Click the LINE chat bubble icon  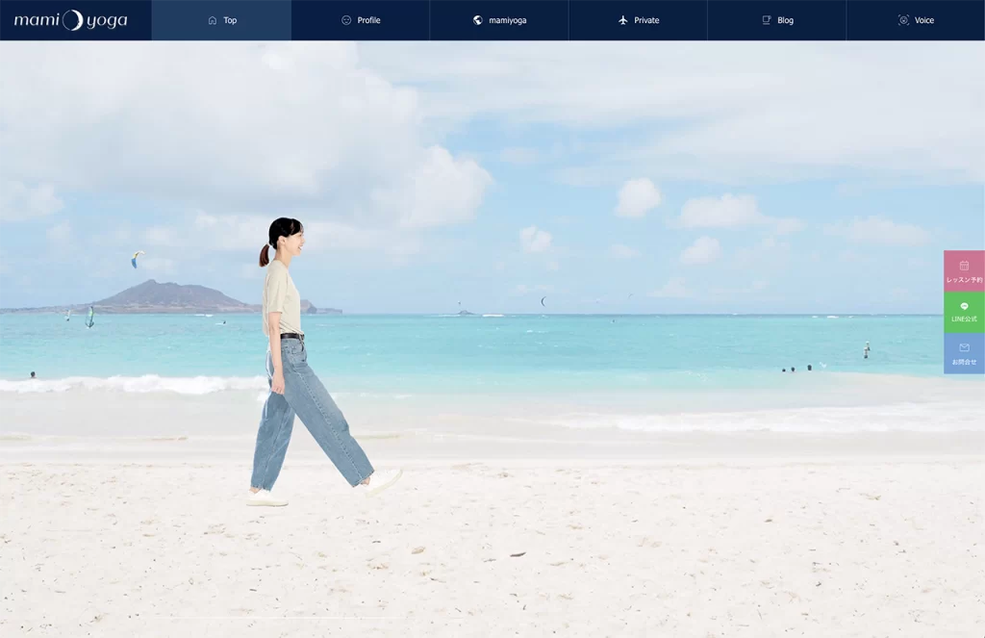tap(964, 306)
